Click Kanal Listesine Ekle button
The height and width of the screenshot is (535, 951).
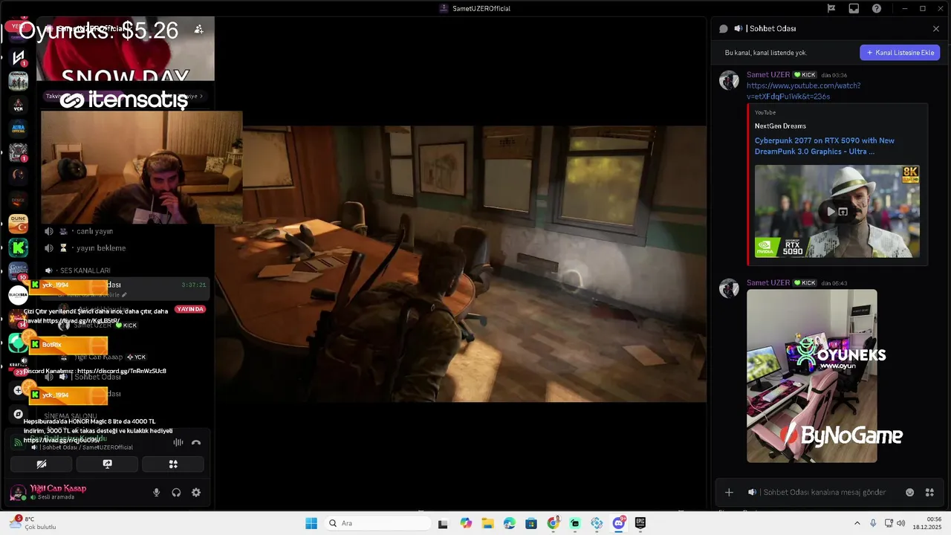pyautogui.click(x=900, y=53)
